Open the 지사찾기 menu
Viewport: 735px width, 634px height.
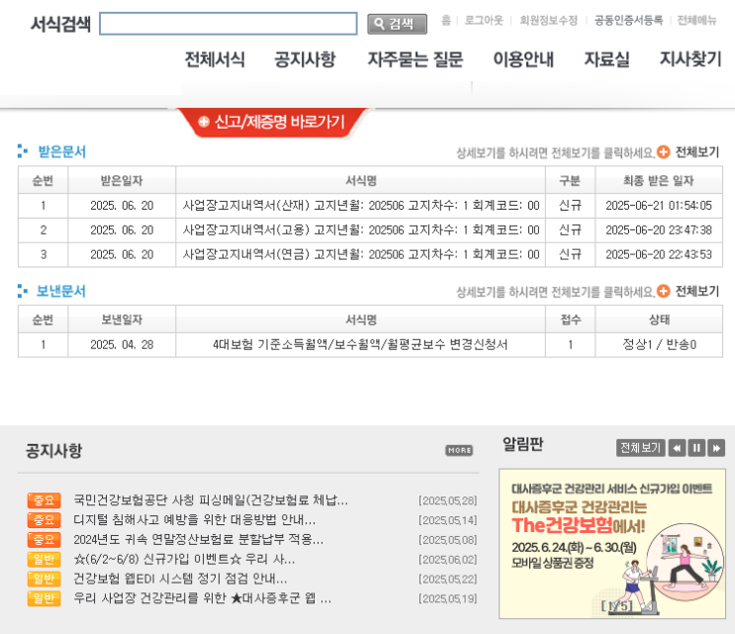pyautogui.click(x=690, y=59)
